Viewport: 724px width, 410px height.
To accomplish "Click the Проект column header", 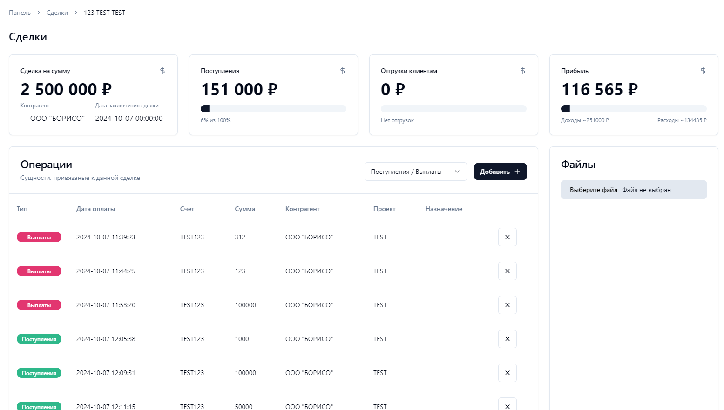I will (x=384, y=209).
